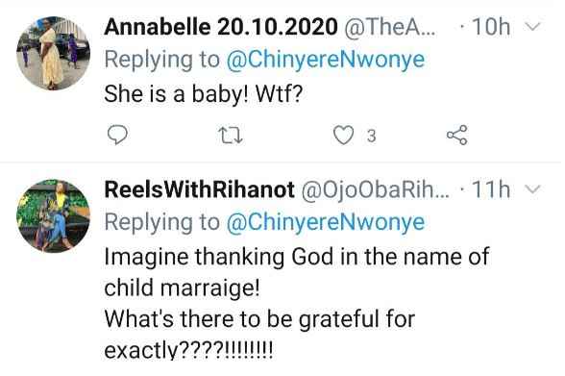The image size is (565, 376).
Task: Open ReelsWithRihanot's profile picture
Action: click(x=54, y=215)
